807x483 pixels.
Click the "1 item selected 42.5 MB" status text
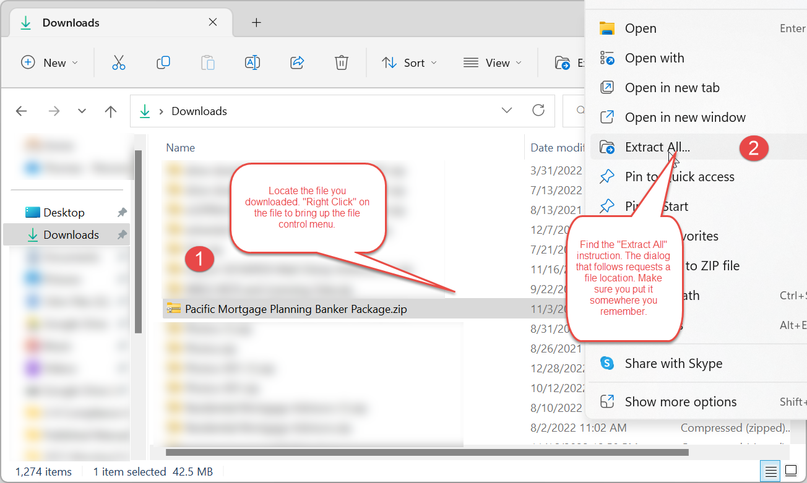(x=153, y=472)
